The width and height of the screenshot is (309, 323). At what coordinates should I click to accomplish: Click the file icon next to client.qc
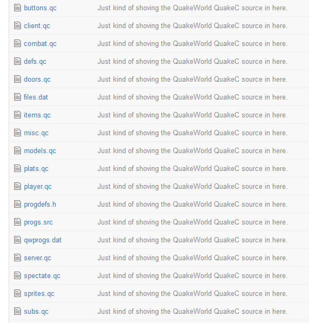click(17, 26)
